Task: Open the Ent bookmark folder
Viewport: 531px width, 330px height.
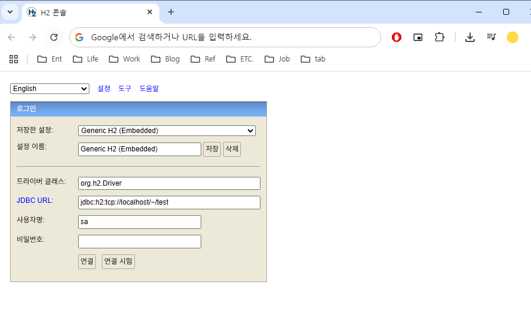Action: (50, 59)
